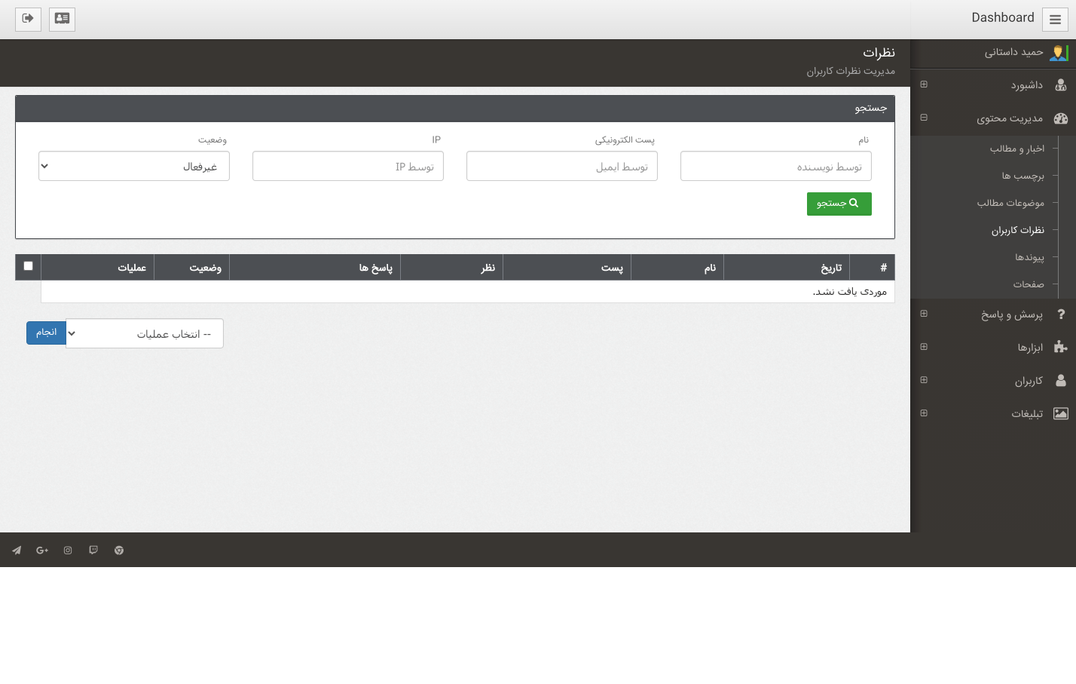Click the logout icon button
Screen dimensions: 1076x684
(28, 19)
